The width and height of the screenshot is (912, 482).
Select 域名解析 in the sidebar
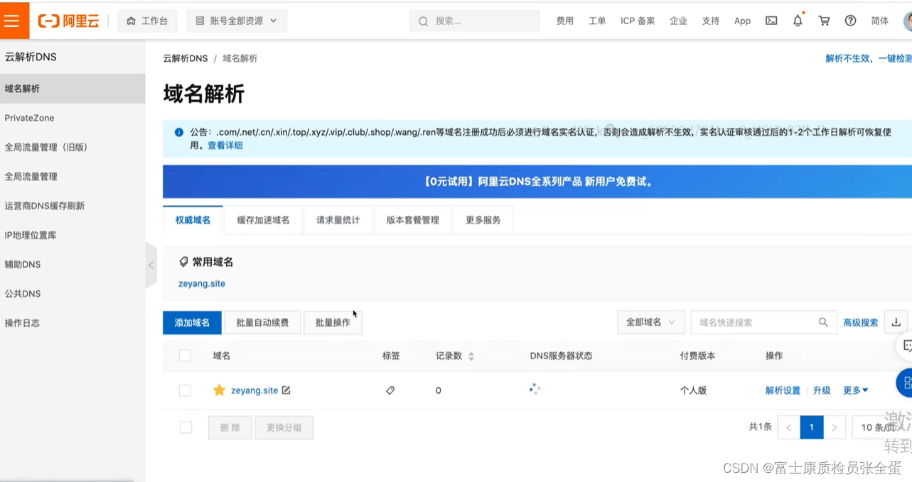[73, 89]
